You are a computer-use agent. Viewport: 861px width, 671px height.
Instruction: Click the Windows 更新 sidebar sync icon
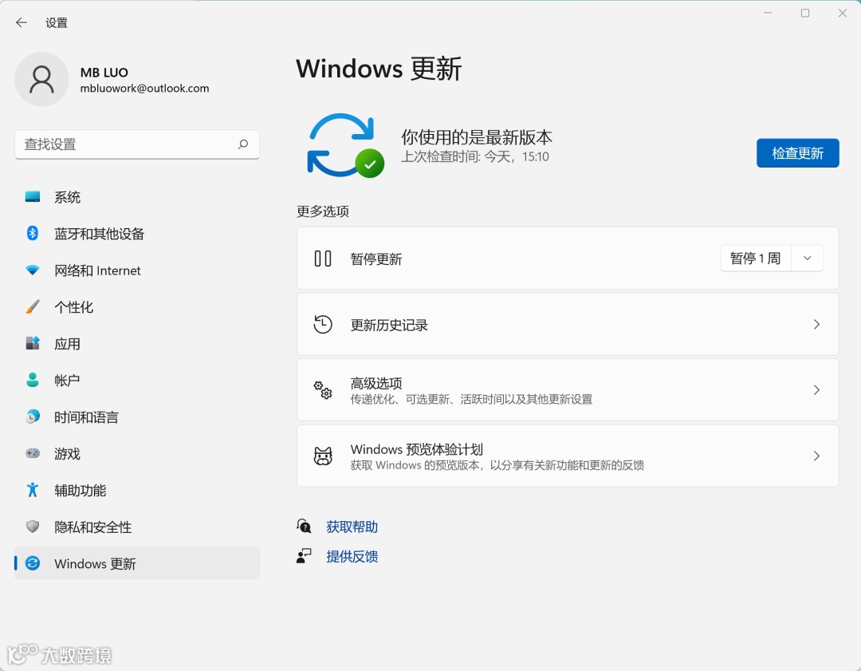tap(33, 562)
